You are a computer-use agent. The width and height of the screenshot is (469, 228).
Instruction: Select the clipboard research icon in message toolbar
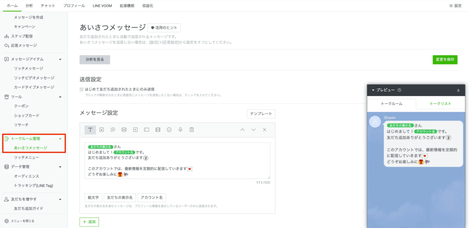tap(192, 129)
